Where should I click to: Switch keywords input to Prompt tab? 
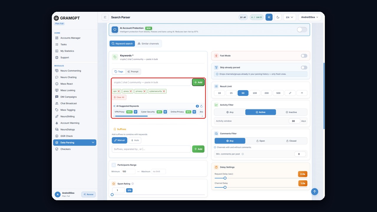(133, 72)
